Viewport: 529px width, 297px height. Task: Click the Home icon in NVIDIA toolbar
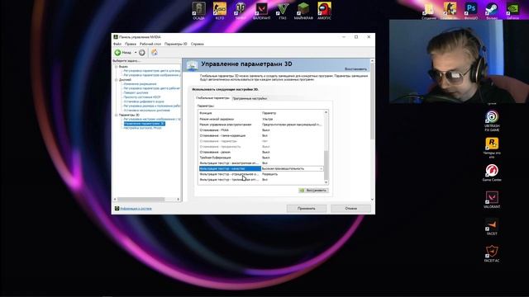(155, 53)
